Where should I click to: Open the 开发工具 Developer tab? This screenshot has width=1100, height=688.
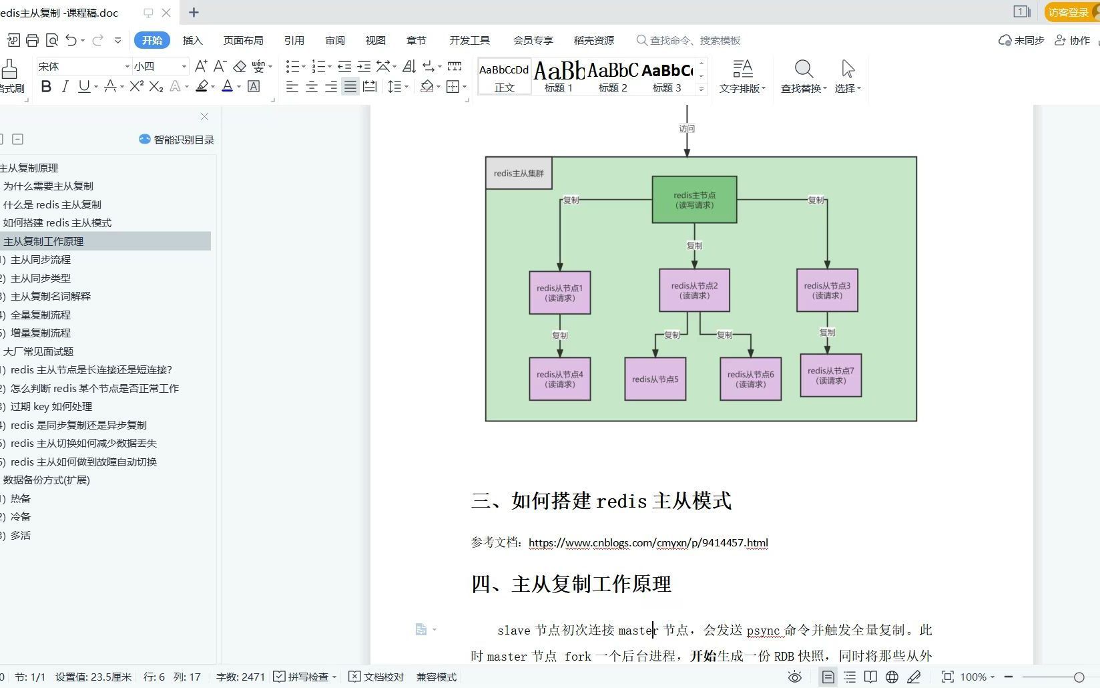469,40
